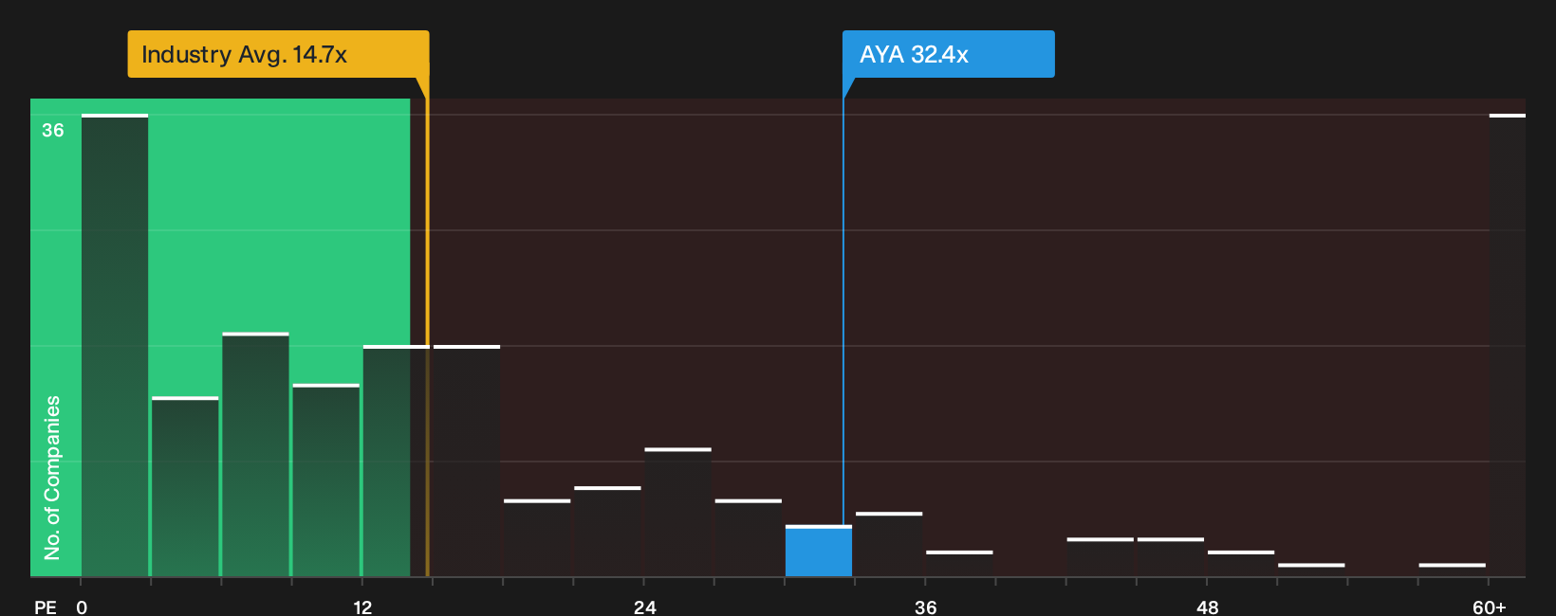
Task: Click the 60+ PE bar at right edge
Action: pos(1507,345)
